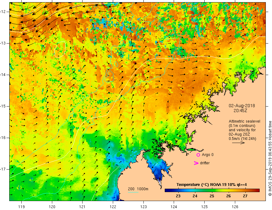Click the color bar label 26
The image size is (272, 210).
[x=228, y=196]
